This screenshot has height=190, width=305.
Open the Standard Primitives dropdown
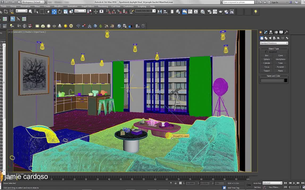click(x=273, y=43)
